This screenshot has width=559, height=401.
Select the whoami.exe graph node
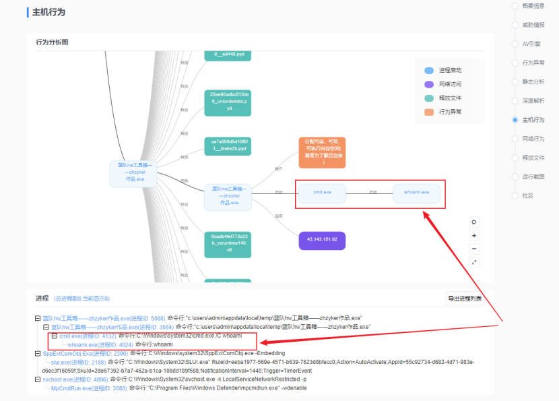(x=416, y=193)
